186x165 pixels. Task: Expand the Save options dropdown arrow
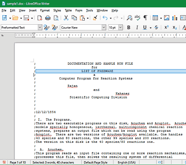click(x=32, y=18)
